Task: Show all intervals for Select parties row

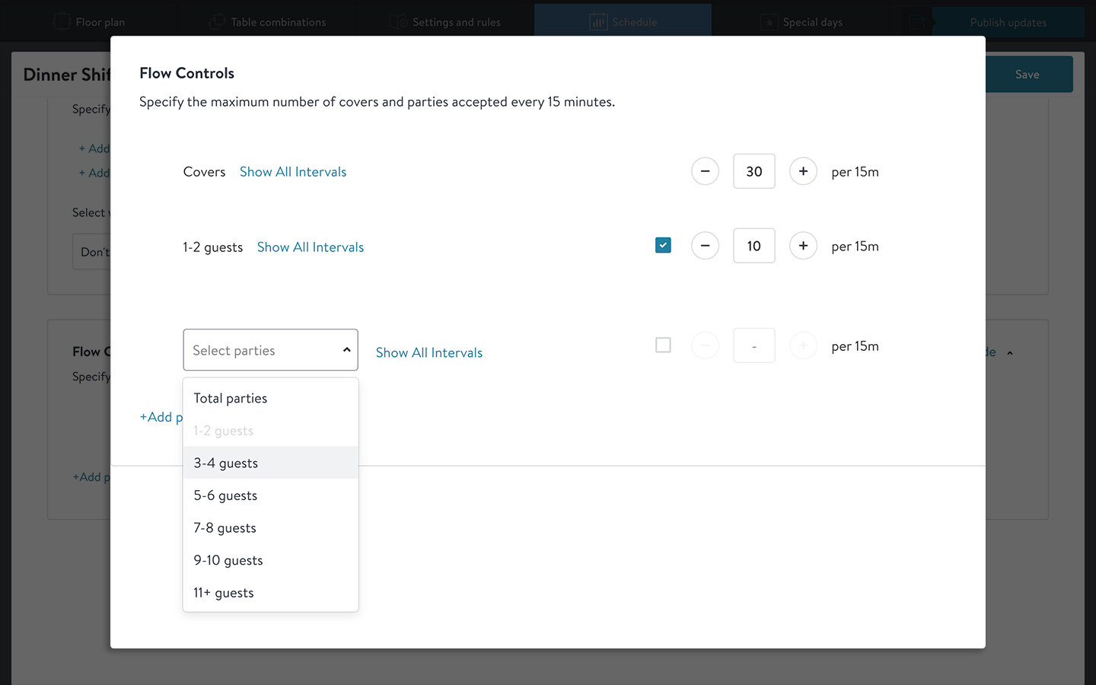Action: coord(429,352)
